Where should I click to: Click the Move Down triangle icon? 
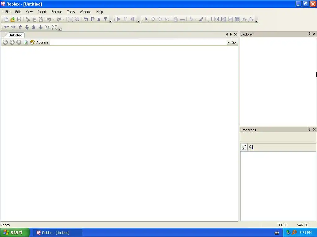click(x=105, y=19)
